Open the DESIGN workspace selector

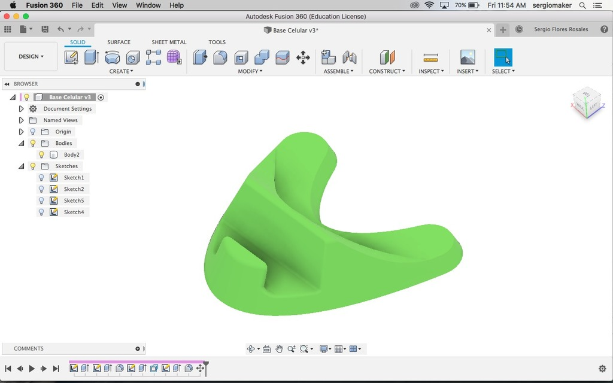coord(31,56)
